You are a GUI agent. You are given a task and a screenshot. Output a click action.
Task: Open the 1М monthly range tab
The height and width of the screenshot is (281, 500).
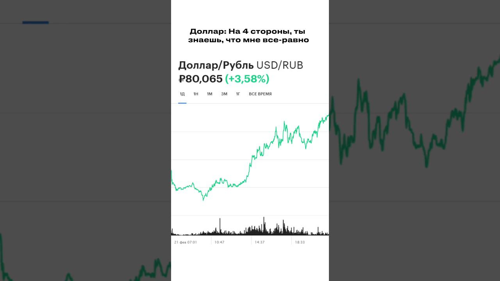tap(209, 94)
